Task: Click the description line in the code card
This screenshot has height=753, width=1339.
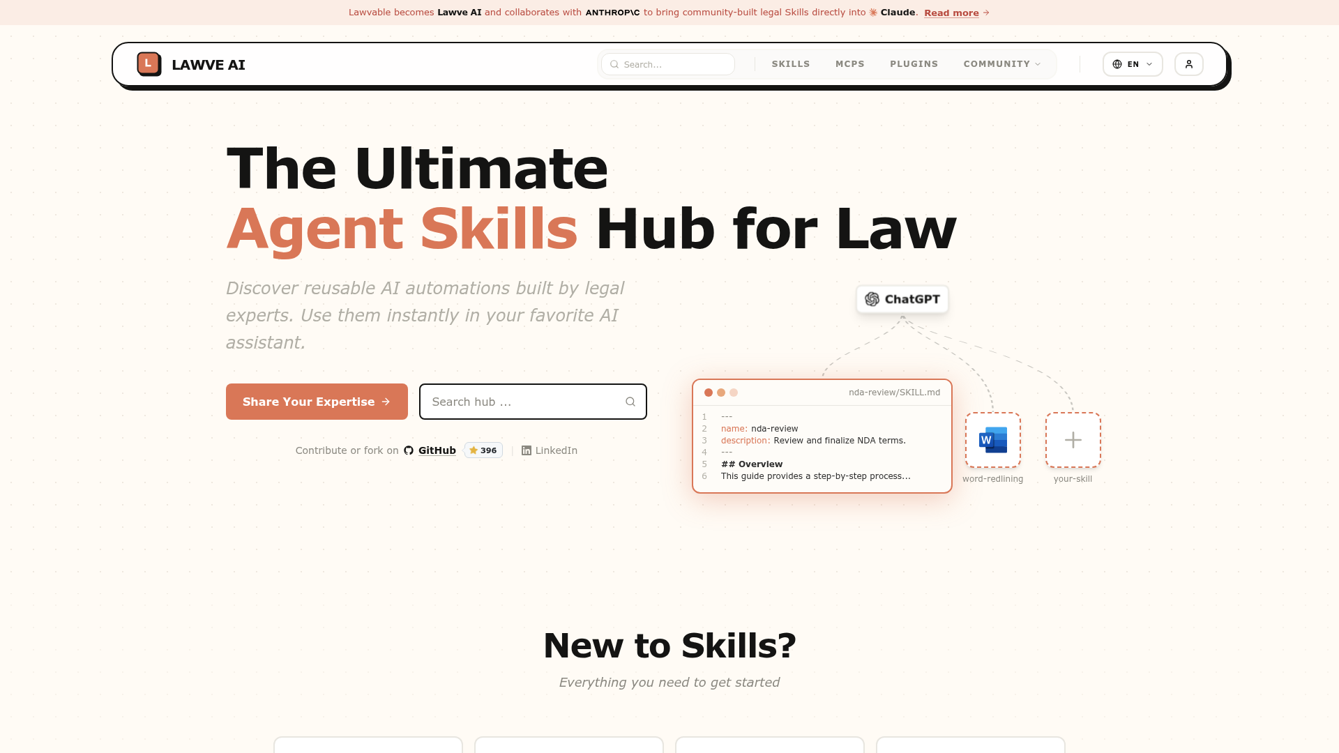Action: point(813,441)
